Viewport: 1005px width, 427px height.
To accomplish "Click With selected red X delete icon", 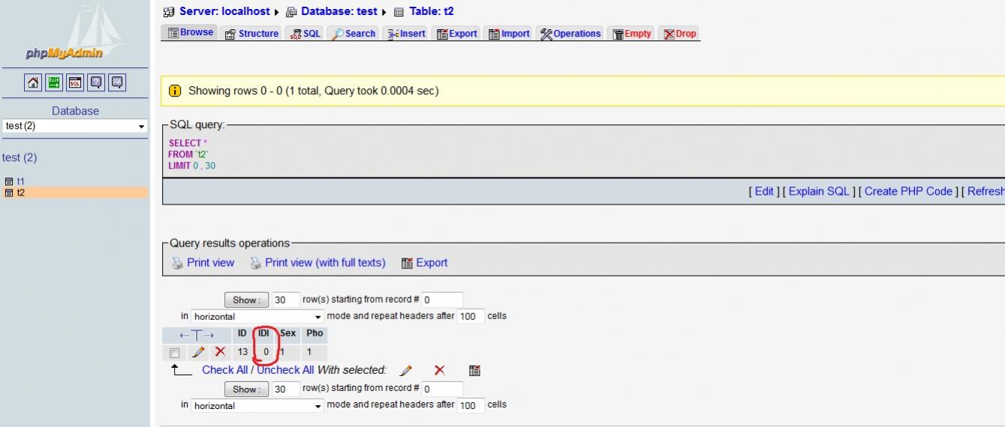I will click(440, 370).
